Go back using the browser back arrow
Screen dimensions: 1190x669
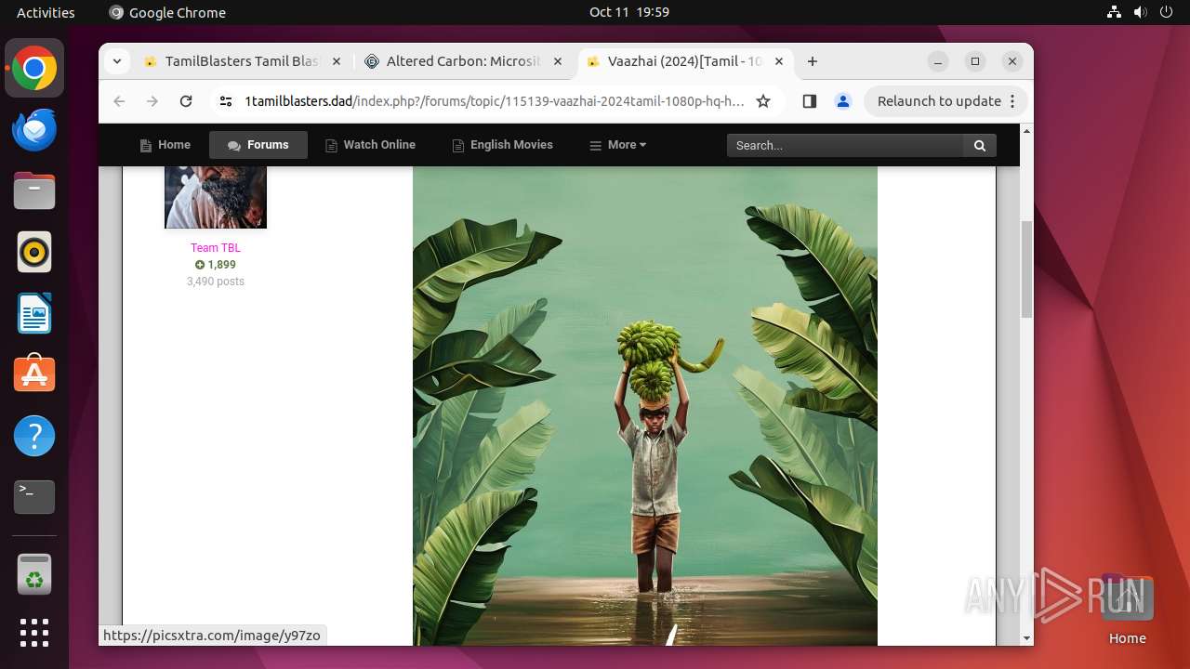click(x=119, y=101)
